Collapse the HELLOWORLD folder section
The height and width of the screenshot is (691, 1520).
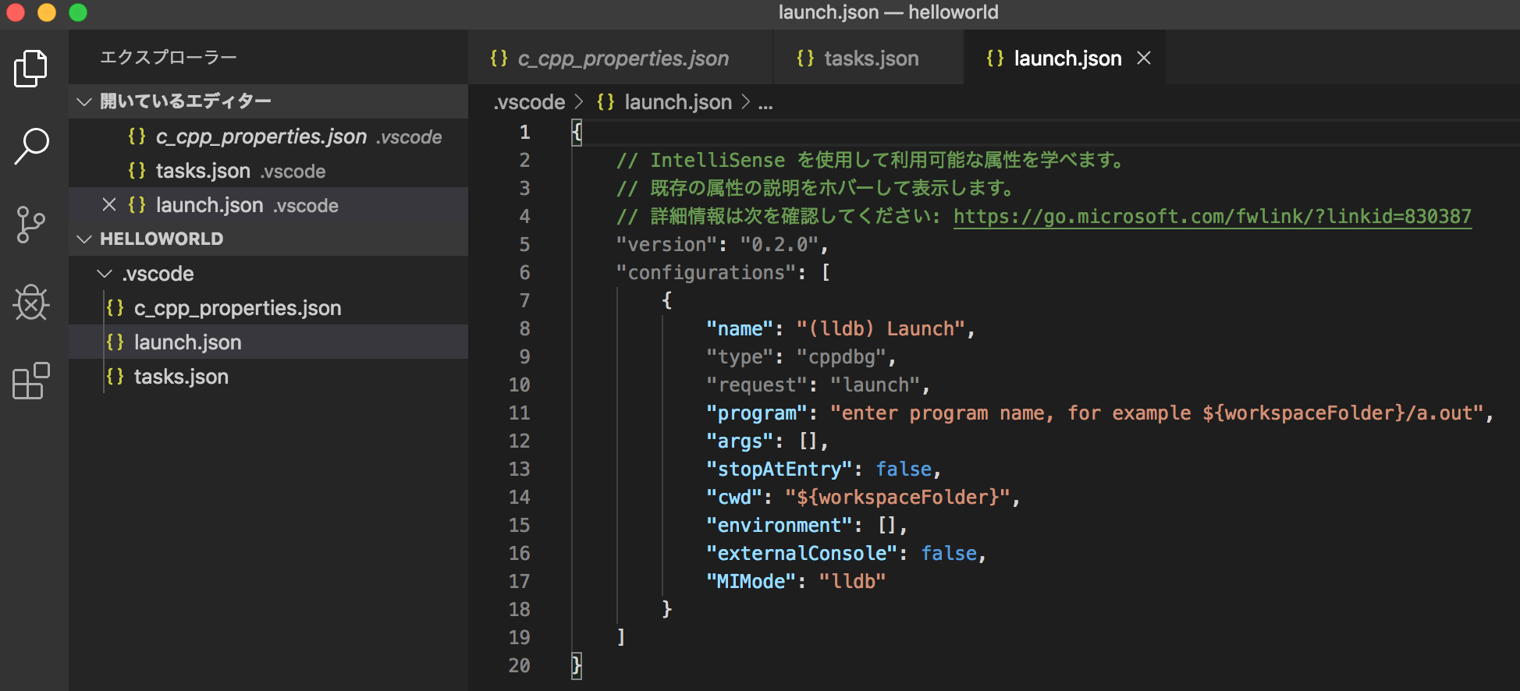click(84, 239)
